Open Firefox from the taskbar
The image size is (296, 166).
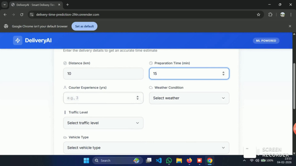point(189,161)
